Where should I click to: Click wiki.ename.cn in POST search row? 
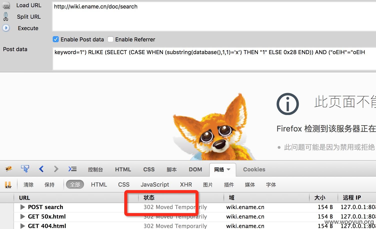[x=245, y=207]
